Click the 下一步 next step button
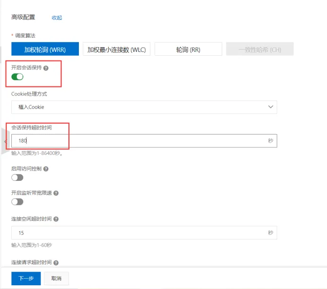 click(26, 278)
